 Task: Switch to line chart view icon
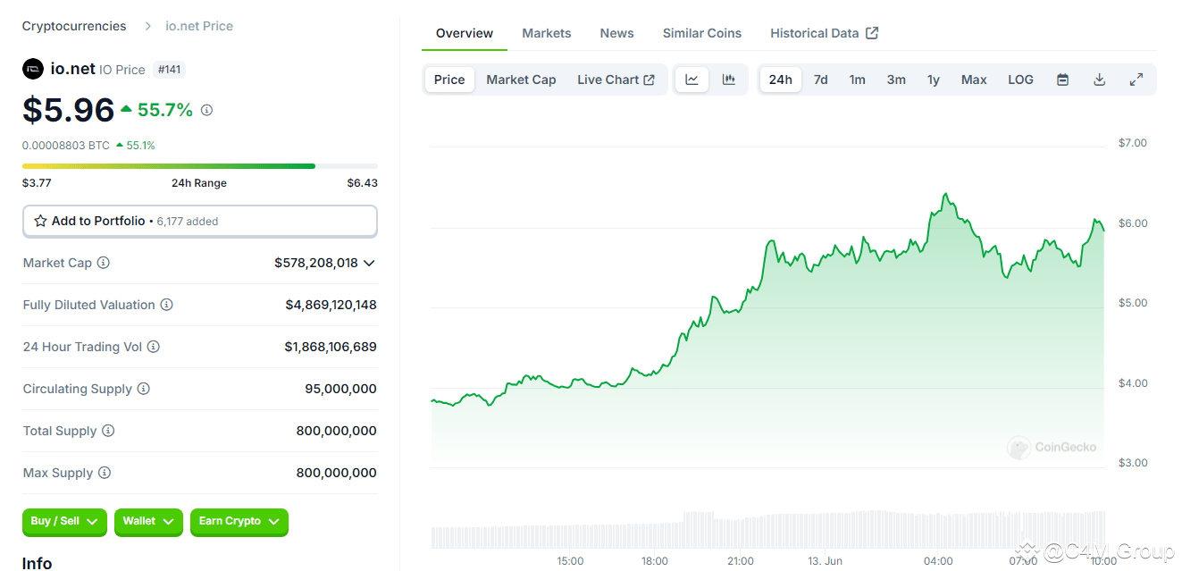coord(692,80)
